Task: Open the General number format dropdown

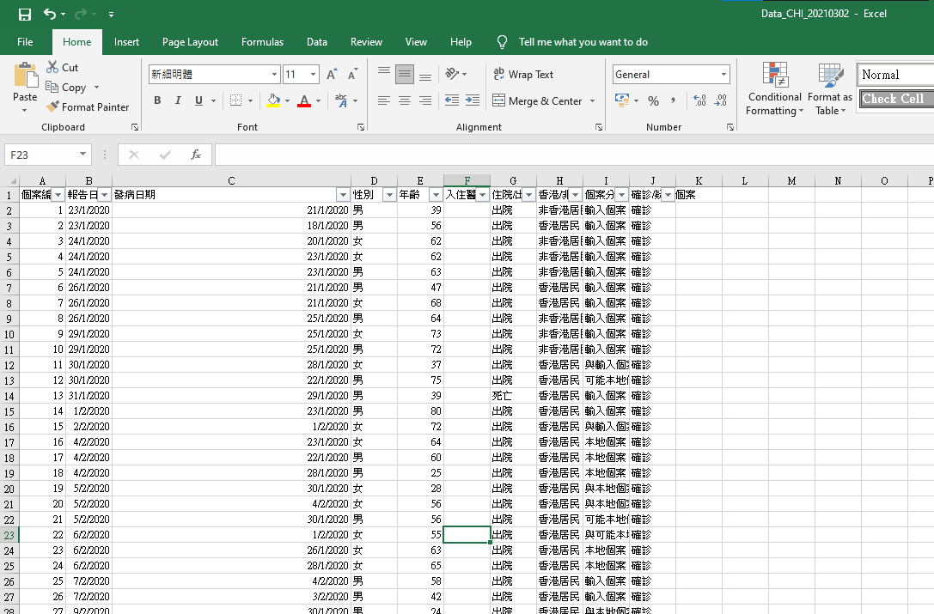Action: pyautogui.click(x=723, y=75)
